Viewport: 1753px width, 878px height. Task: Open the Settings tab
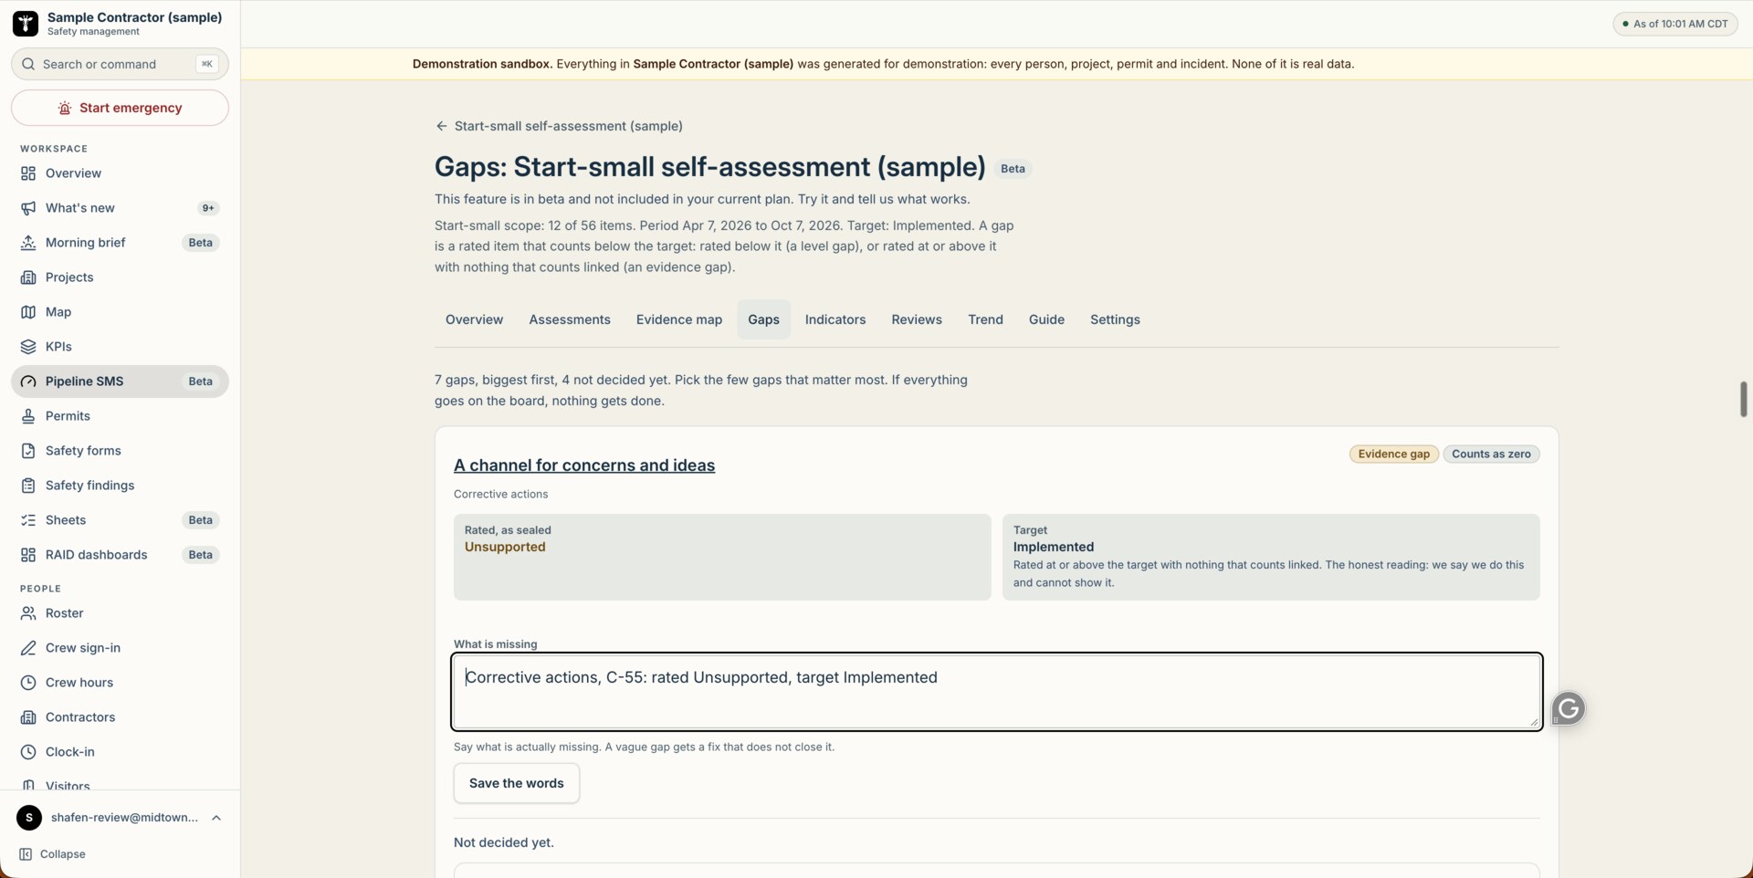point(1115,319)
